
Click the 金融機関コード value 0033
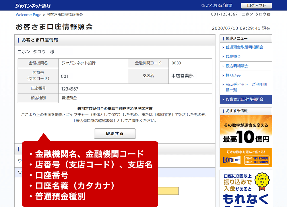(176, 63)
